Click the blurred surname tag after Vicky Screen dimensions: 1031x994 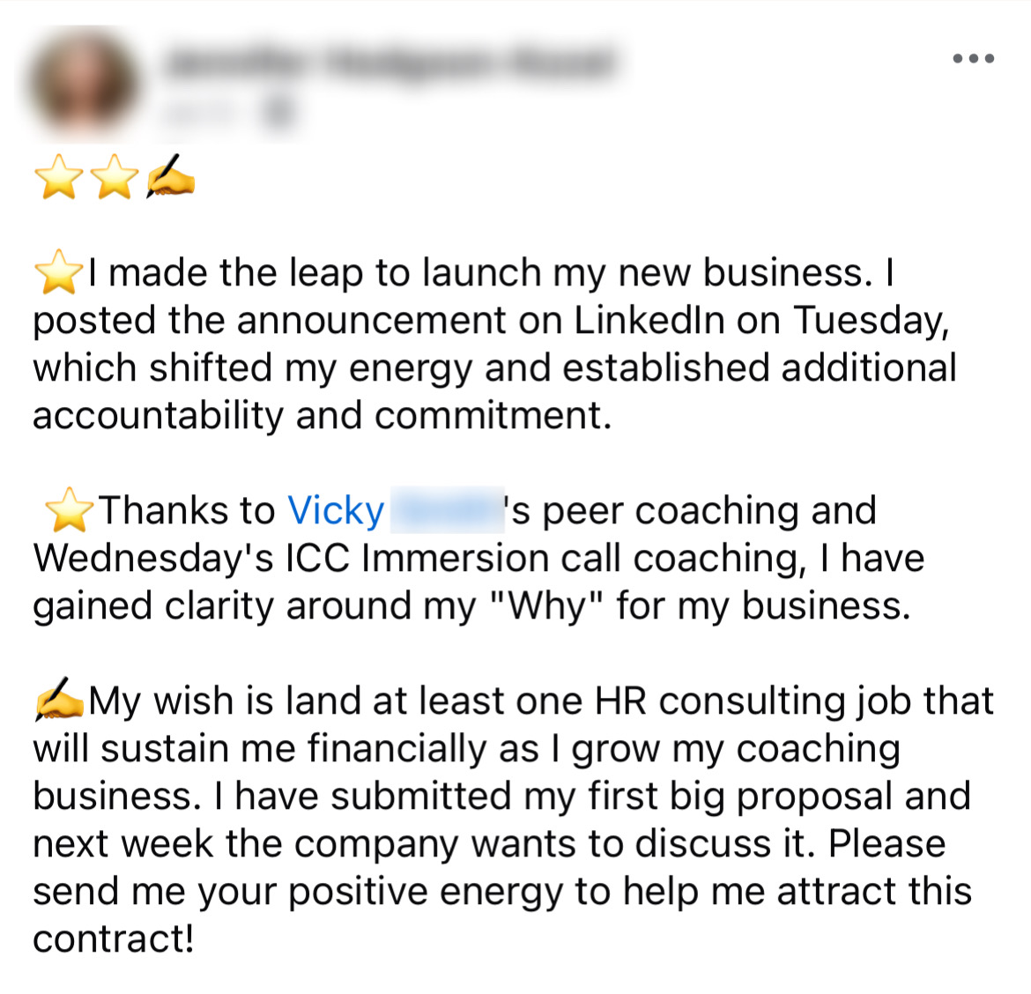tap(446, 511)
